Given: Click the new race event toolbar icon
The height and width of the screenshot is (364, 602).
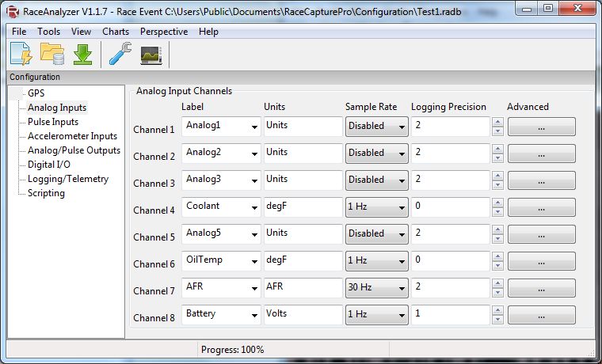Looking at the screenshot, I should coord(21,54).
